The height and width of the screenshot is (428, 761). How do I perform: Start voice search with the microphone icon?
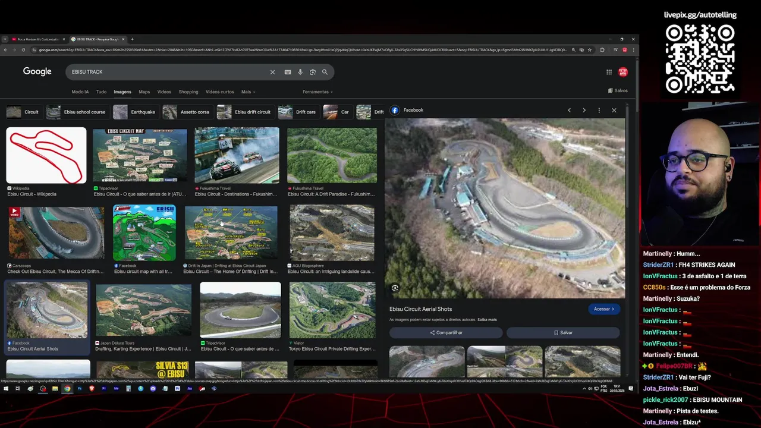click(x=300, y=72)
